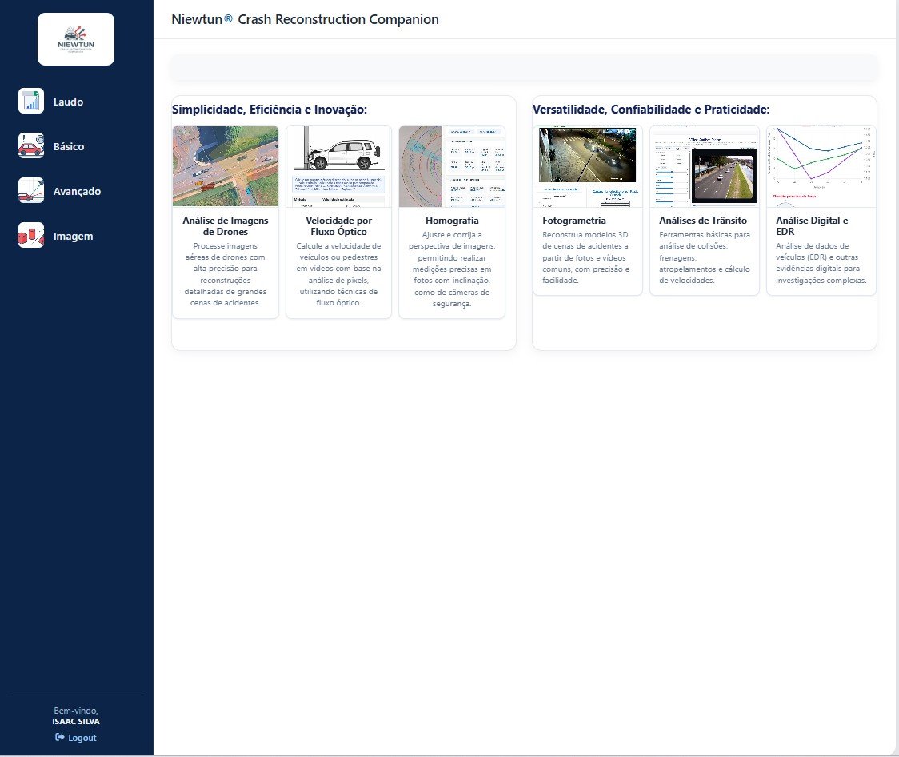Viewport: 899px width, 757px height.
Task: Click 'Simplicidade, Eficiência e Inovação:' heading
Action: coord(270,110)
